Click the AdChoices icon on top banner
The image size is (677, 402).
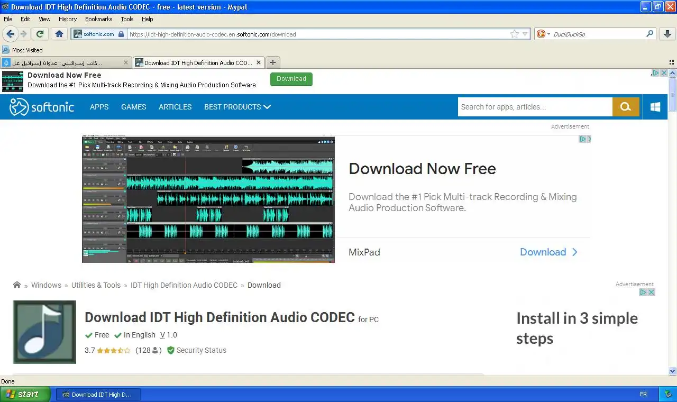pos(655,73)
